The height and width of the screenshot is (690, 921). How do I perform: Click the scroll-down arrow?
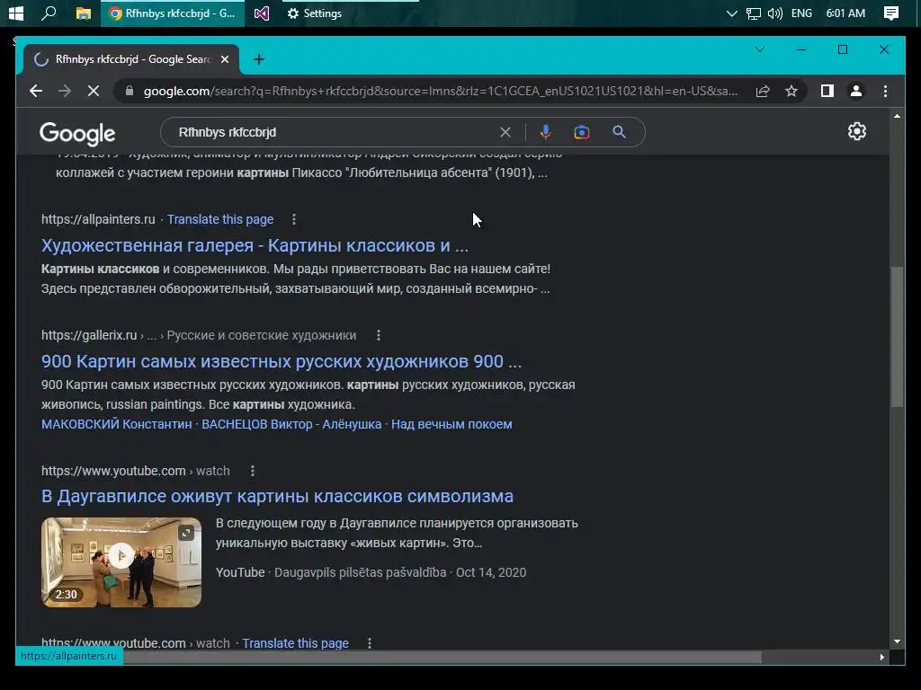click(897, 641)
